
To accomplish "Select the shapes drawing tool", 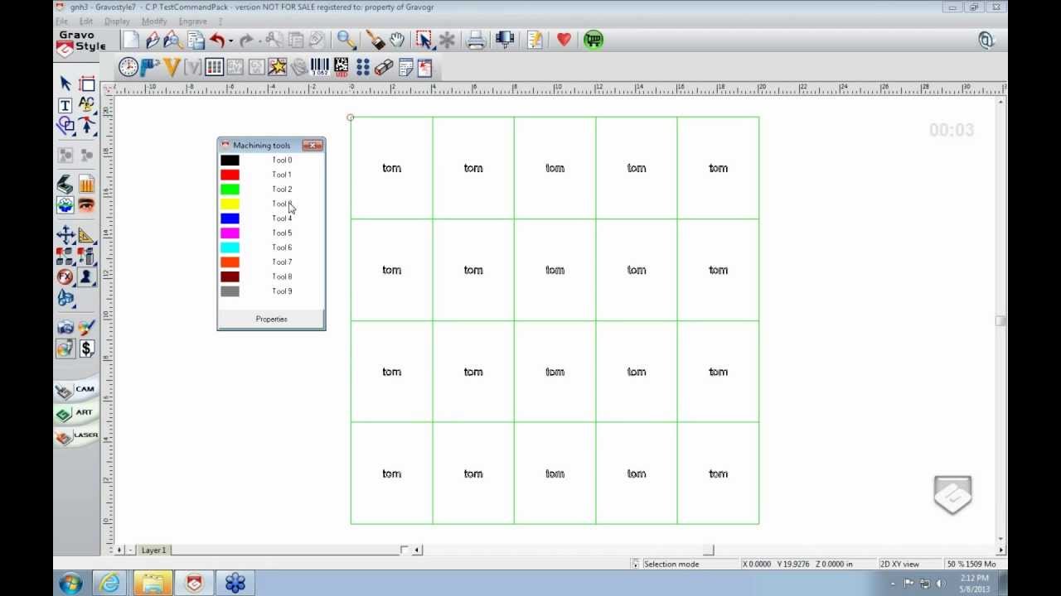I will (x=65, y=126).
